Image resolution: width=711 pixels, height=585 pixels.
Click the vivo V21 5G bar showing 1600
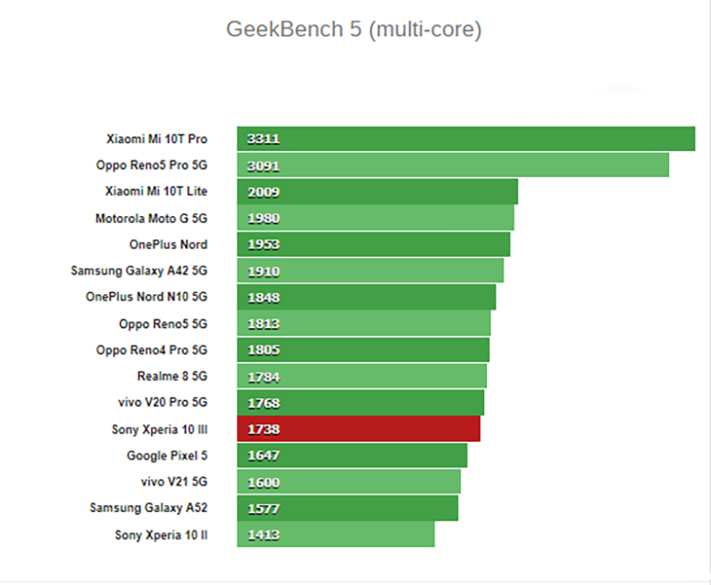click(x=348, y=482)
